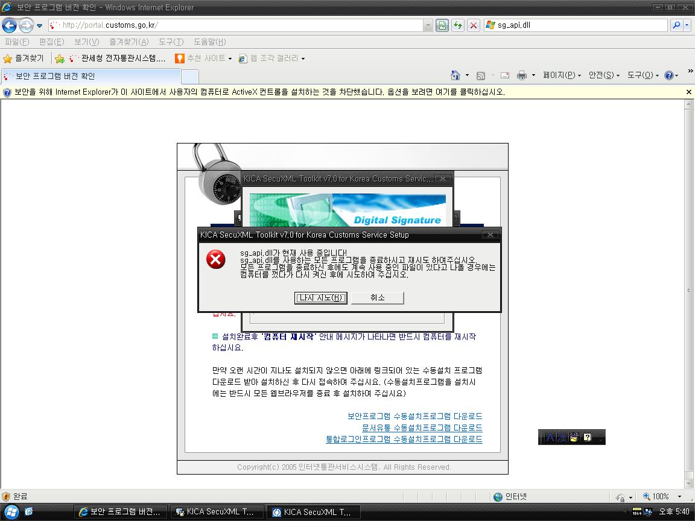Open the 추천 사이트 dropdown

click(203, 58)
